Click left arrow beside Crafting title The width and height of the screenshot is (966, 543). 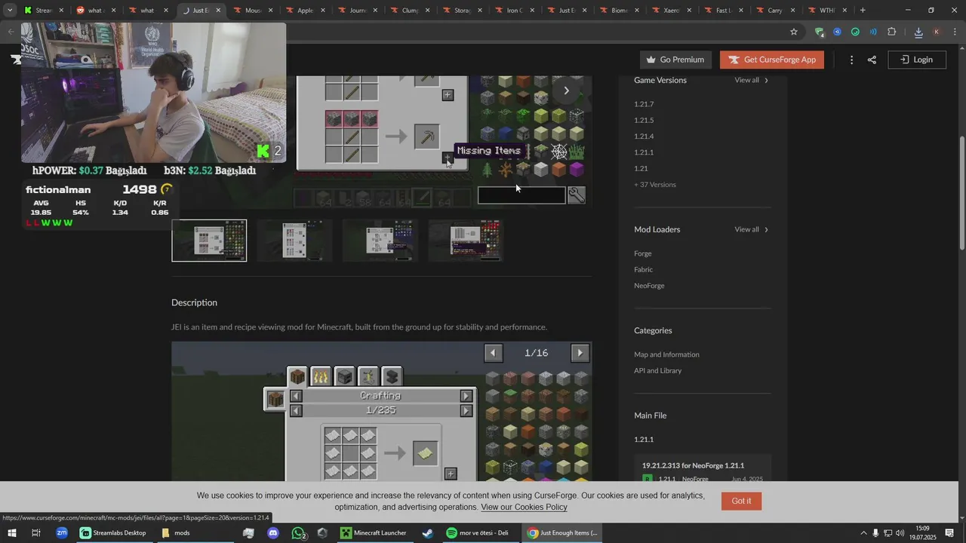pyautogui.click(x=296, y=396)
